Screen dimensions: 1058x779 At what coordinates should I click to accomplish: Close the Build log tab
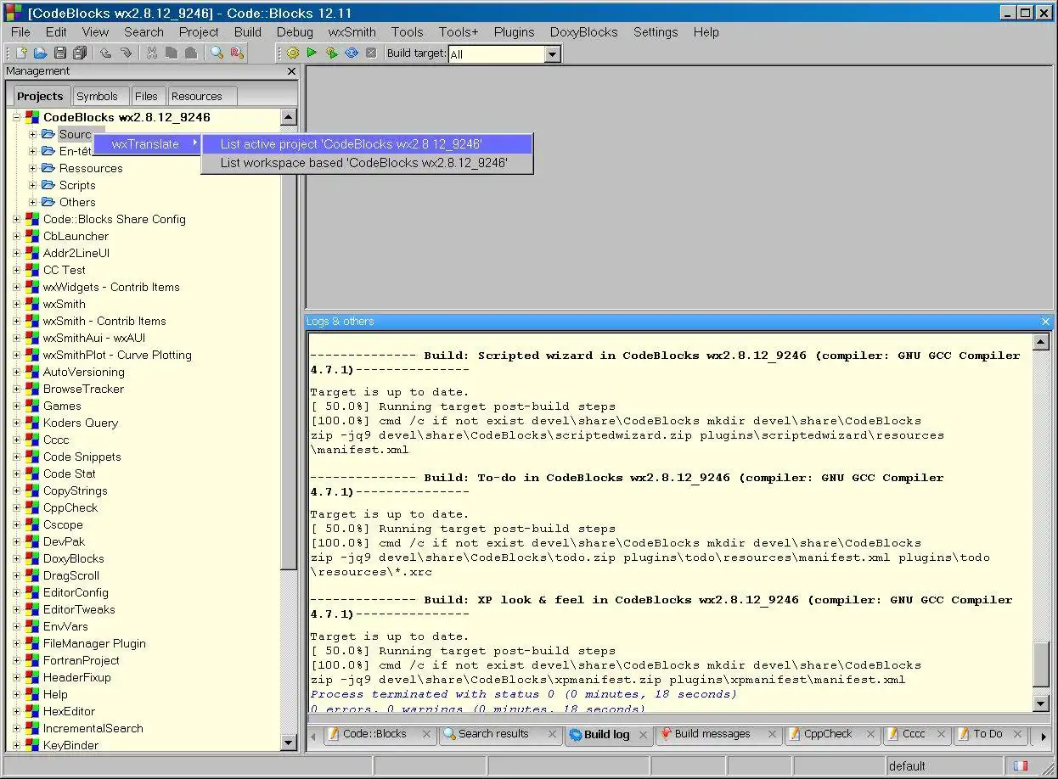tap(644, 735)
